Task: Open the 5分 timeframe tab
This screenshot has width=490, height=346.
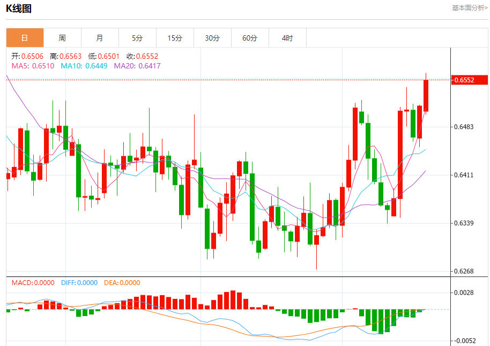Action: [137, 38]
